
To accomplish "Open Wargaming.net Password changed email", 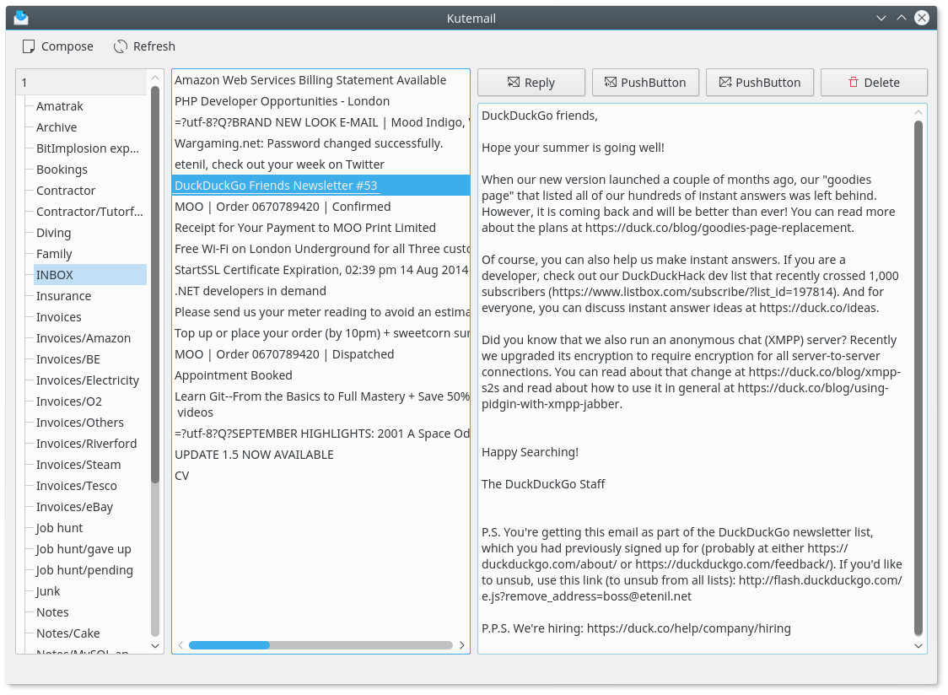I will click(321, 144).
